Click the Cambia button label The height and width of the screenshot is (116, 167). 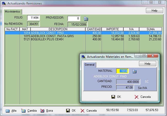pyautogui.click(x=32, y=111)
